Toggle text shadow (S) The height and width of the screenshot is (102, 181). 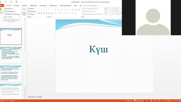tap(46, 13)
